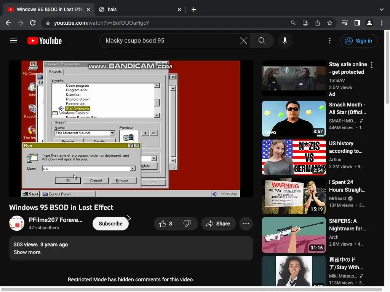
Task: Click the video title 'Windows 95 BSOD in Lost Effect'
Action: click(61, 207)
